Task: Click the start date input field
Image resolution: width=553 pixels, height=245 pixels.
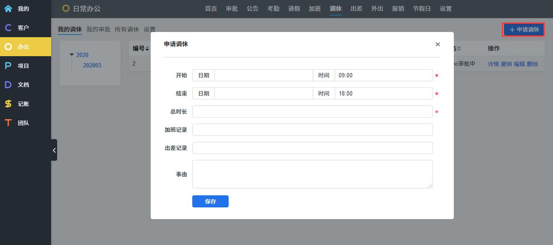Action: [x=263, y=75]
